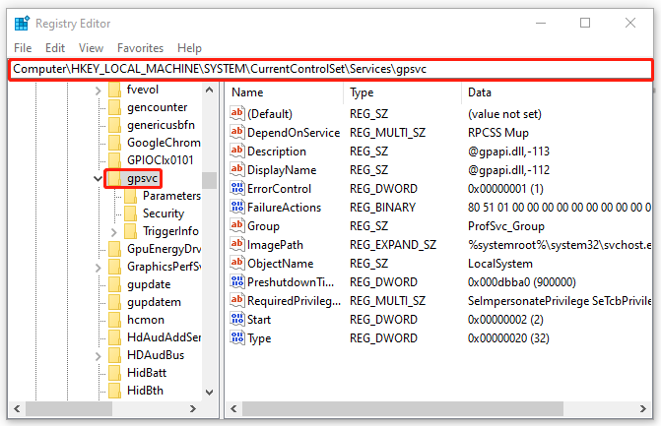Select the gupdatem key
Screen dimensions: 661x426
click(154, 302)
